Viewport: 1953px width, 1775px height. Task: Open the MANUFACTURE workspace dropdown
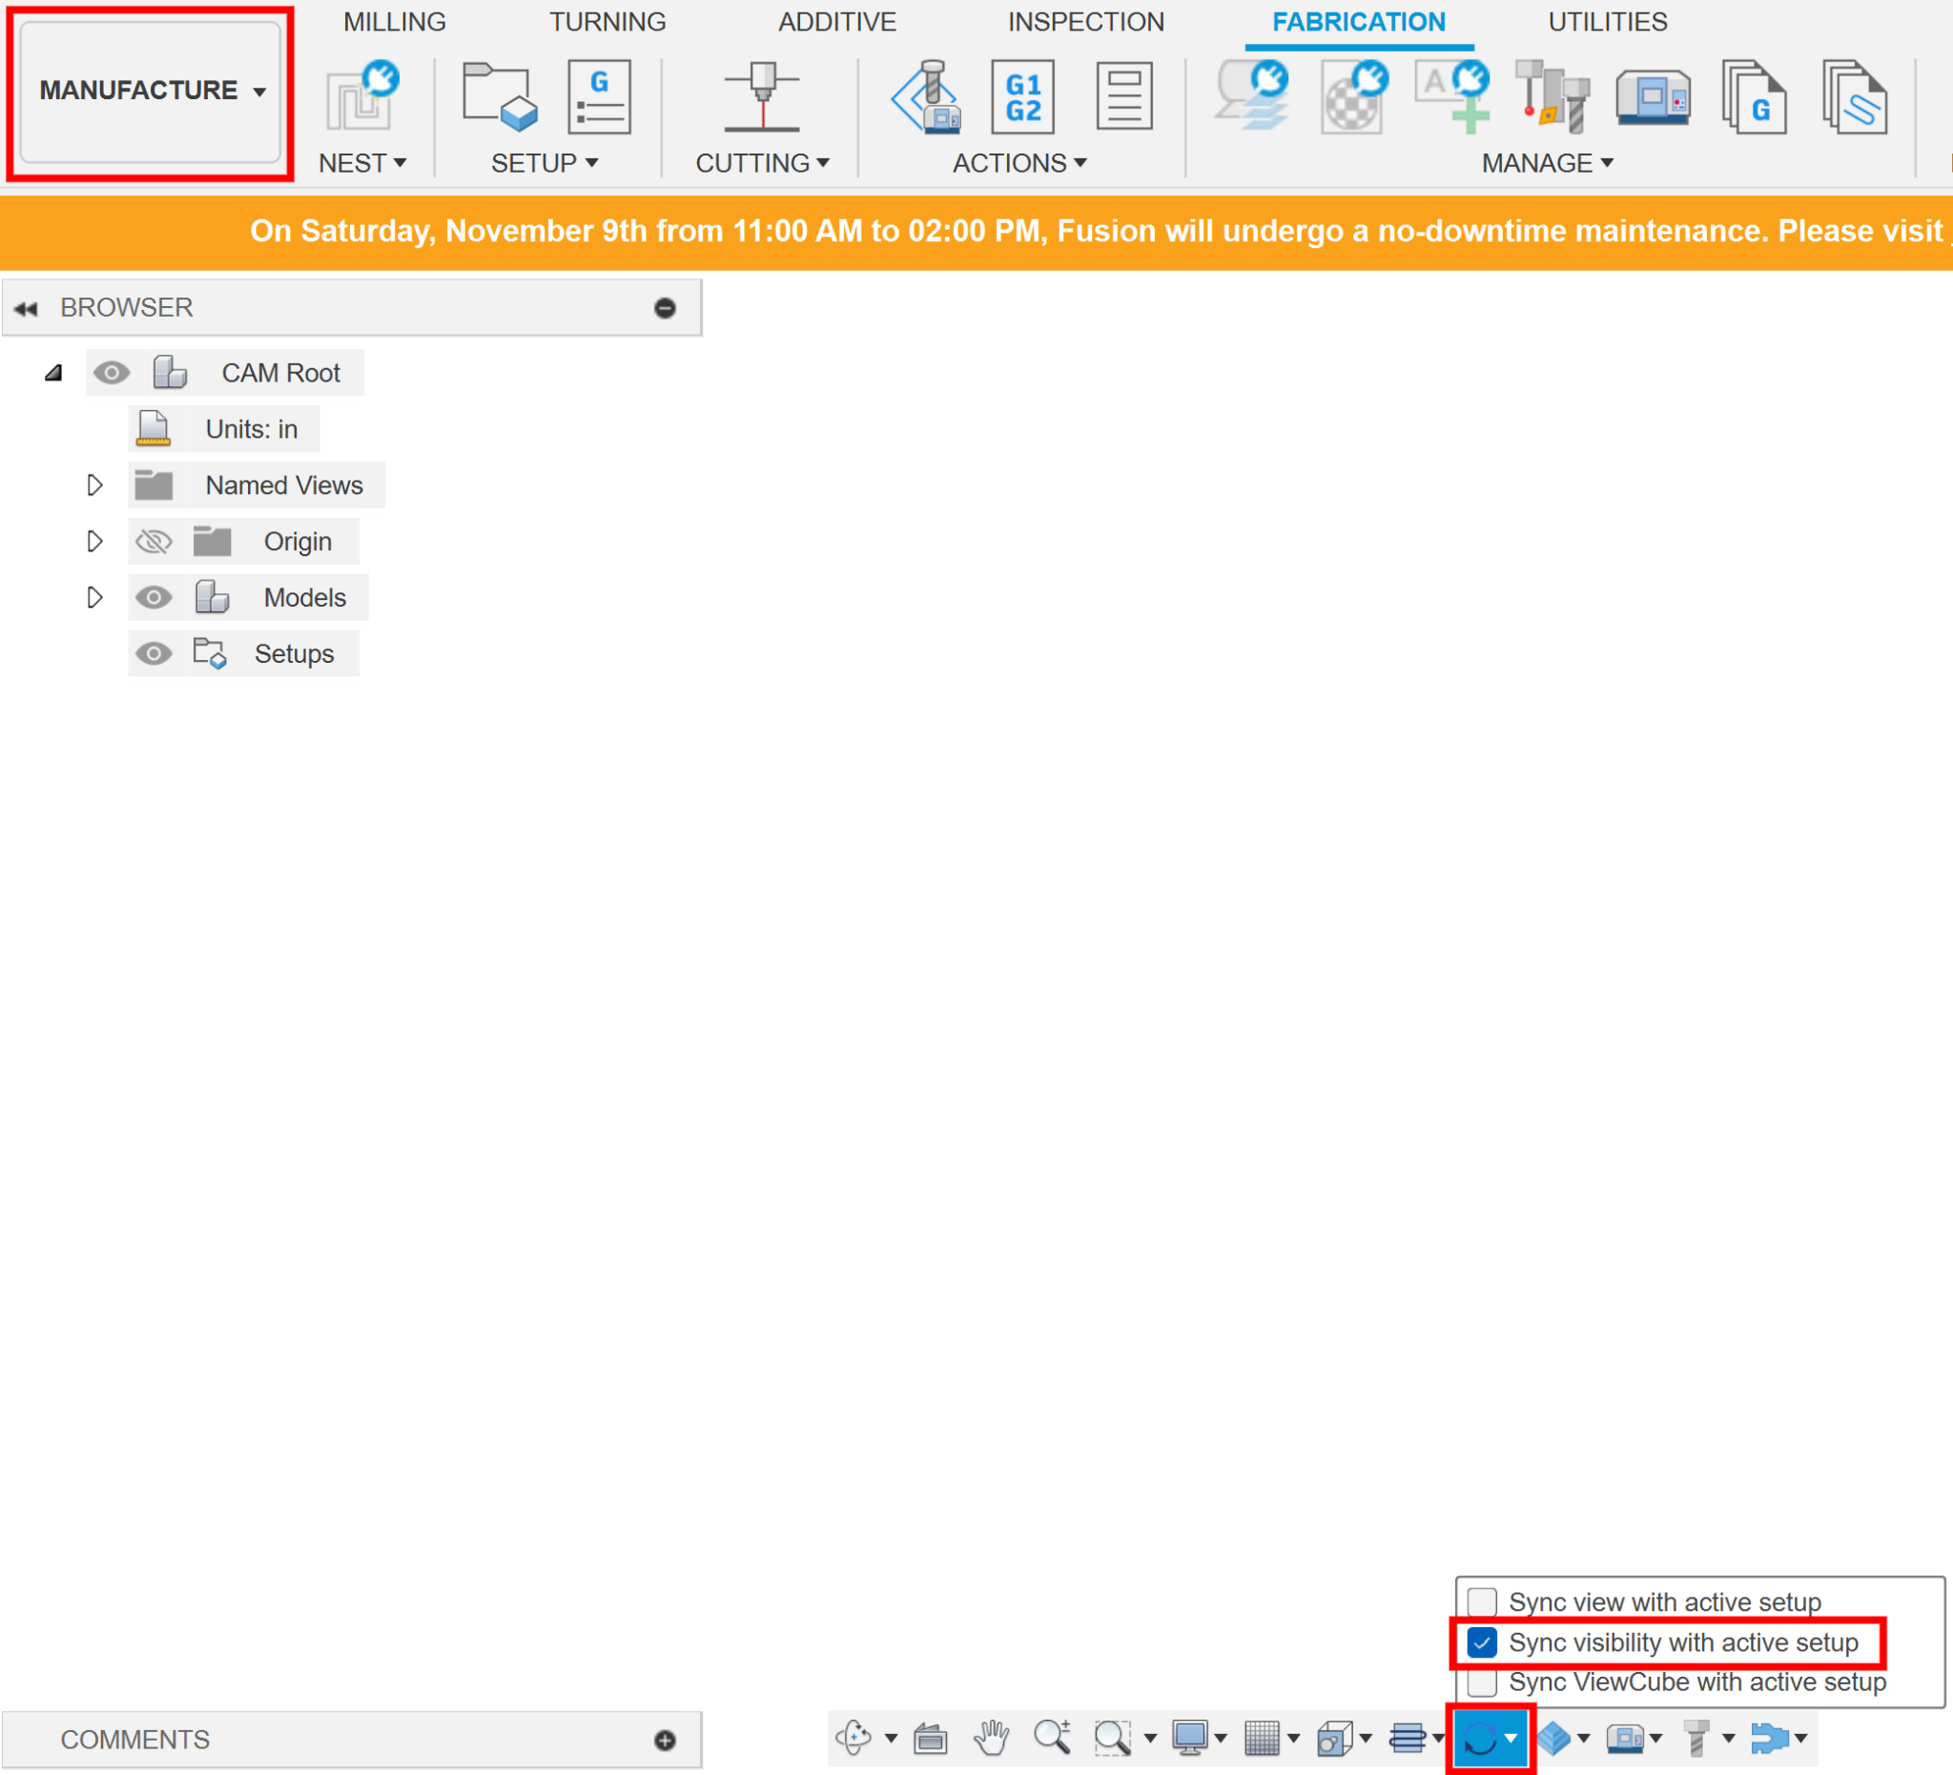150,91
